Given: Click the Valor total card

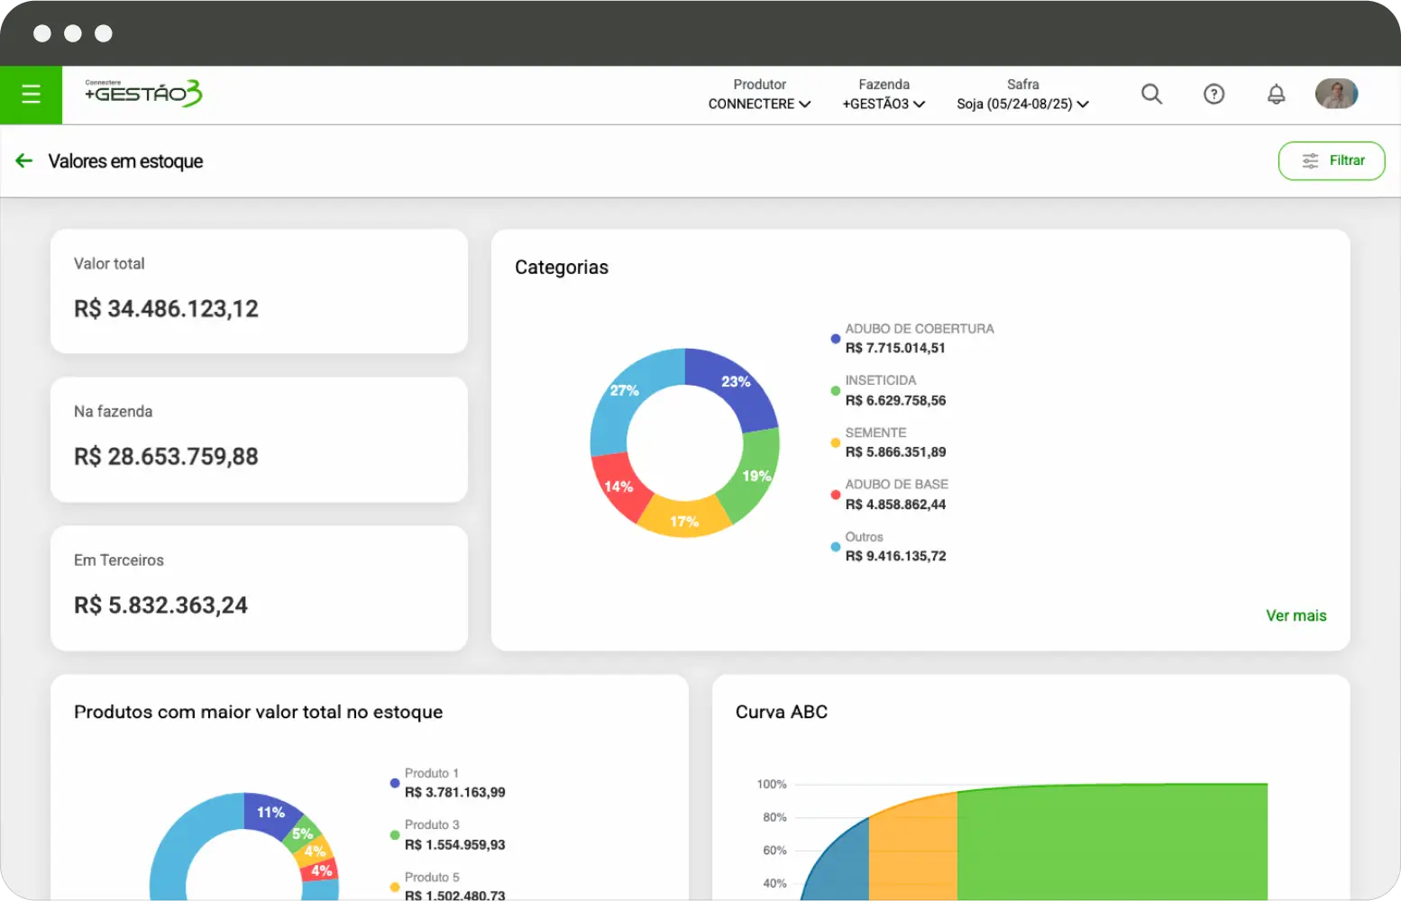Looking at the screenshot, I should [x=259, y=290].
